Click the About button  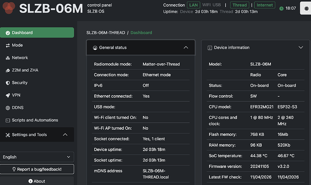coord(37,181)
